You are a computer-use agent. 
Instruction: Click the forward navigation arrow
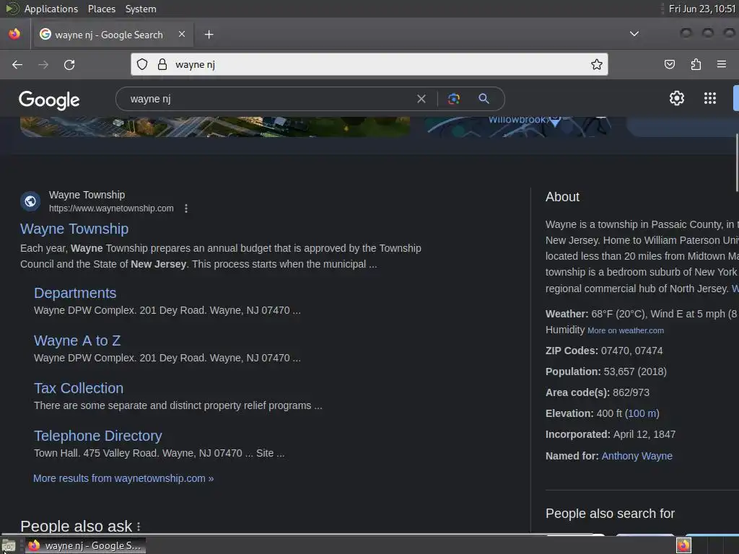[43, 64]
